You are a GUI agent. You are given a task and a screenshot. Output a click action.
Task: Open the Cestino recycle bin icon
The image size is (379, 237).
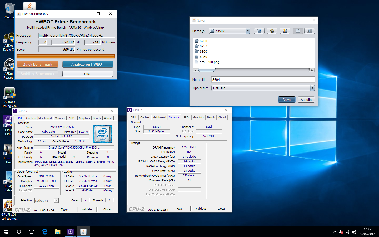click(x=9, y=11)
